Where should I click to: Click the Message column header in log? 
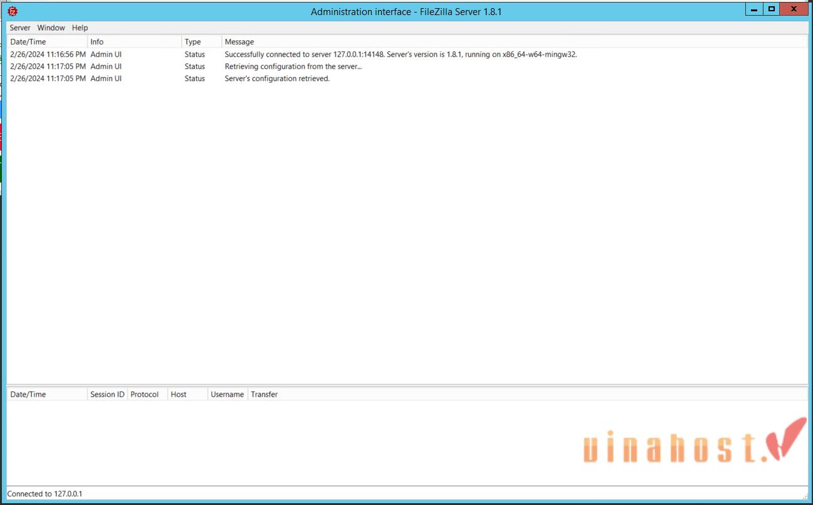(515, 41)
